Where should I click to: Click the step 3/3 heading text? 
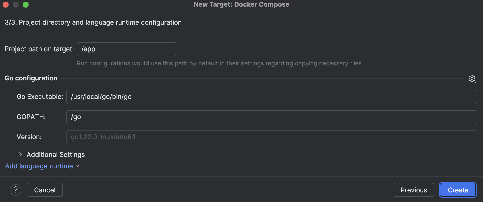93,22
